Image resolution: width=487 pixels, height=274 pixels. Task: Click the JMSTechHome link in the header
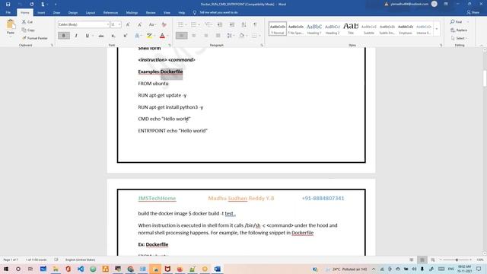click(x=157, y=198)
